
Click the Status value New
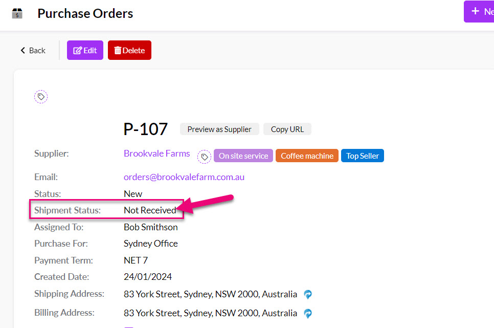point(133,193)
